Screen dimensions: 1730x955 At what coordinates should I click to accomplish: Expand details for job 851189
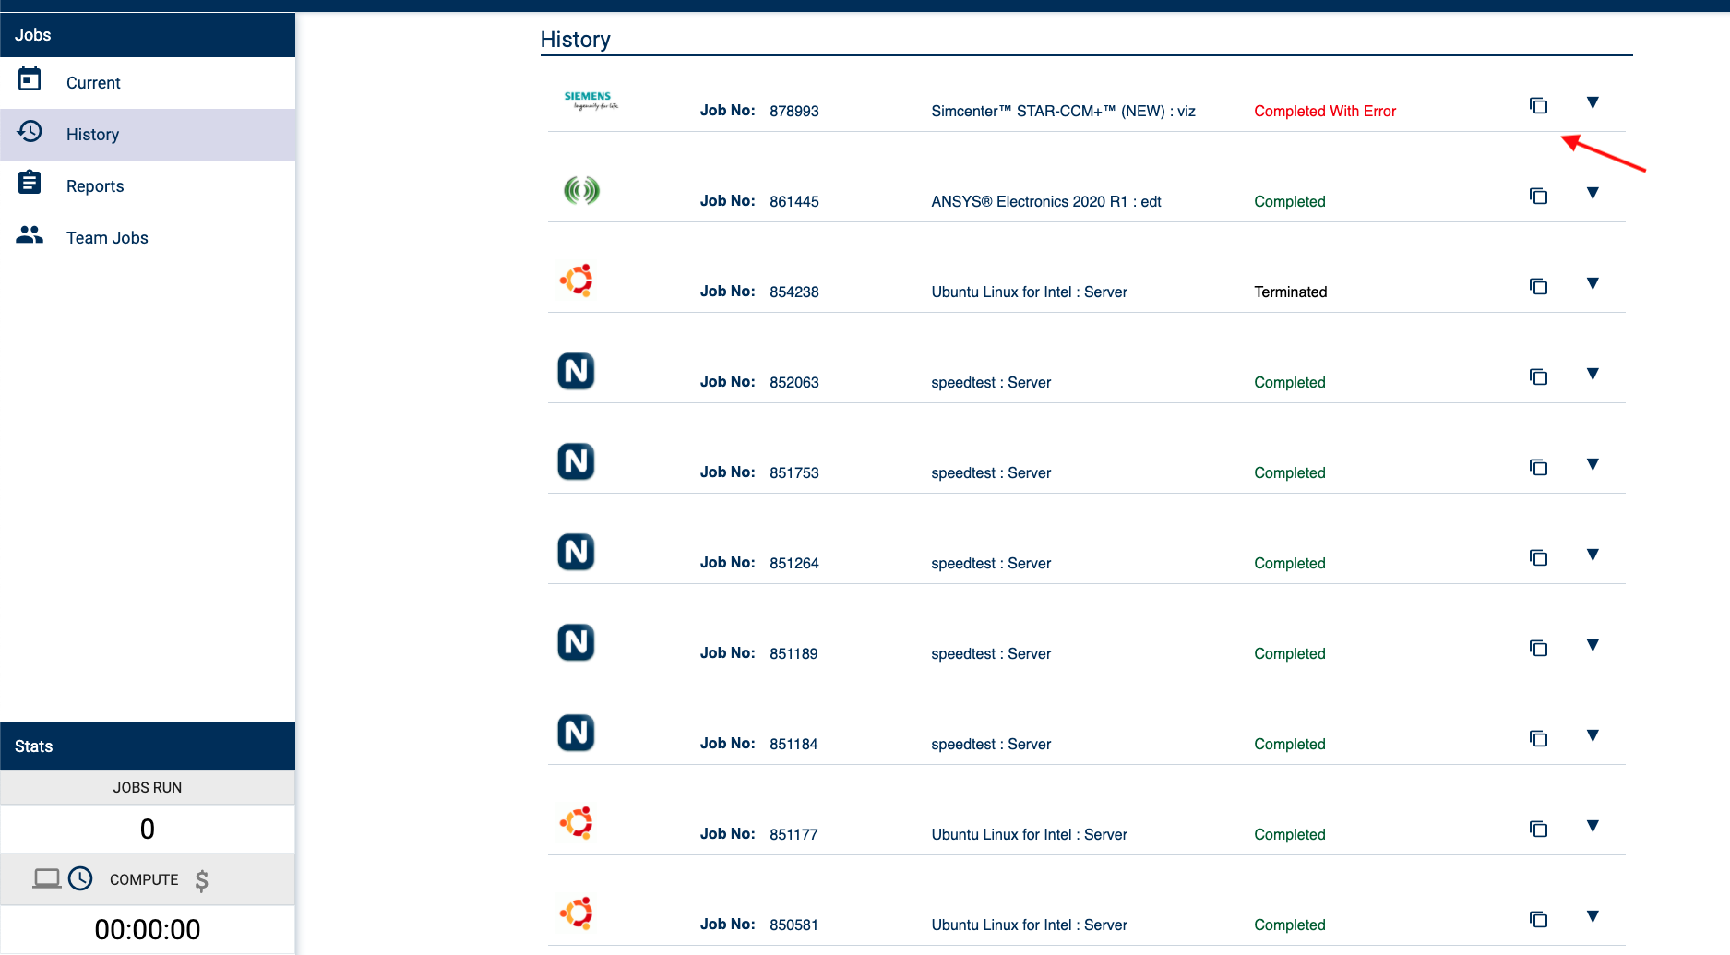[1593, 645]
